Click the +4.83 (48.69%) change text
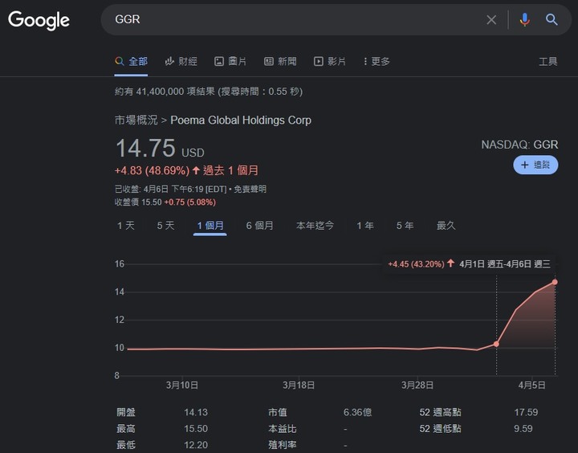Screen dimensions: 578x453 152,170
